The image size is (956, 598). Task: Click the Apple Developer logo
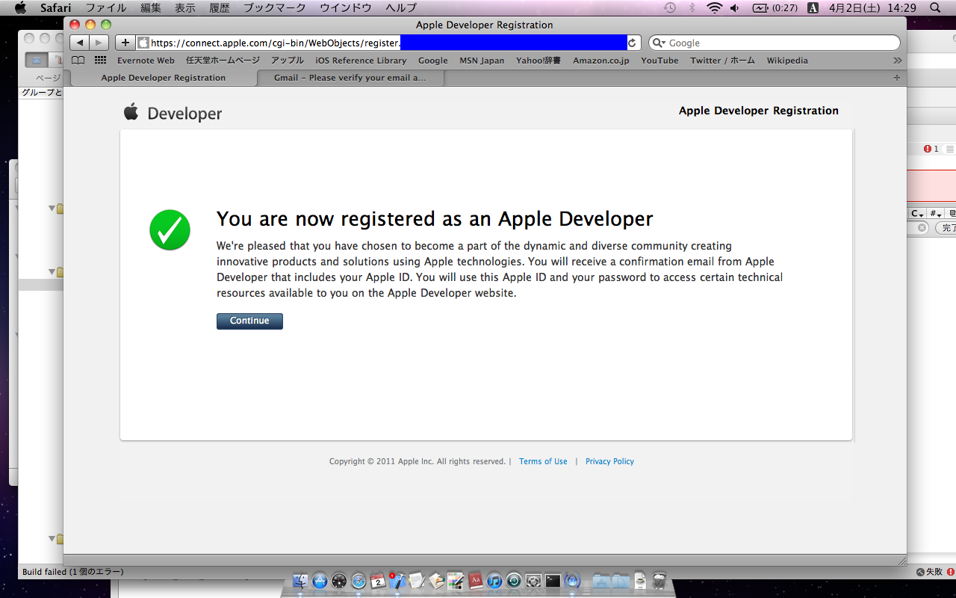(173, 113)
